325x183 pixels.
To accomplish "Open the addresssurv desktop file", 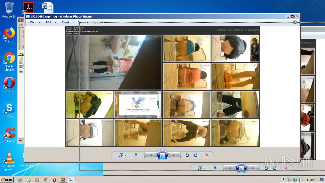I will tap(28, 166).
